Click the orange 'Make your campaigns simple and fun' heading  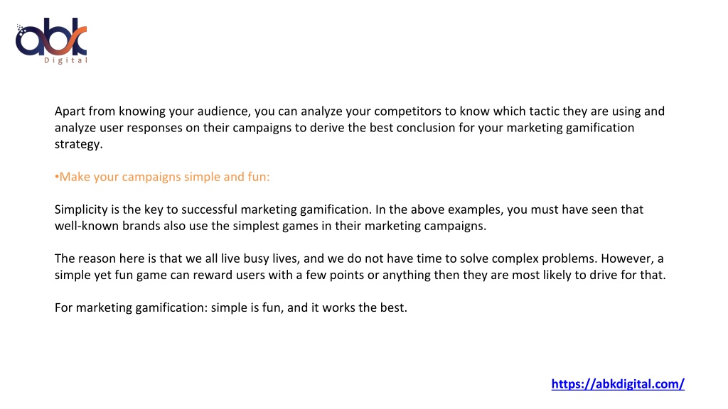click(x=162, y=177)
